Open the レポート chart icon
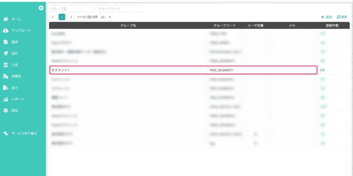The height and width of the screenshot is (176, 353). (6, 99)
